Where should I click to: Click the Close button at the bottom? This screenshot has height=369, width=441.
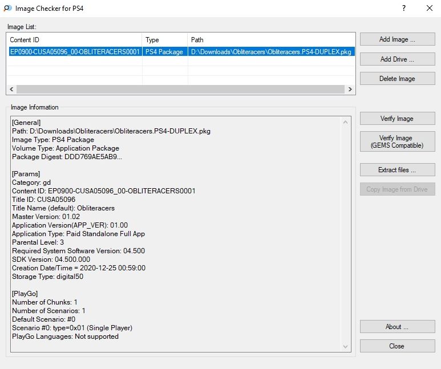[x=398, y=346]
